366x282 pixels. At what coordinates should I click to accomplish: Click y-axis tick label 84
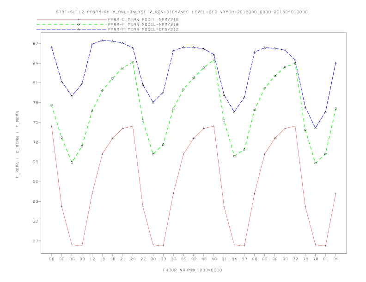pos(35,63)
